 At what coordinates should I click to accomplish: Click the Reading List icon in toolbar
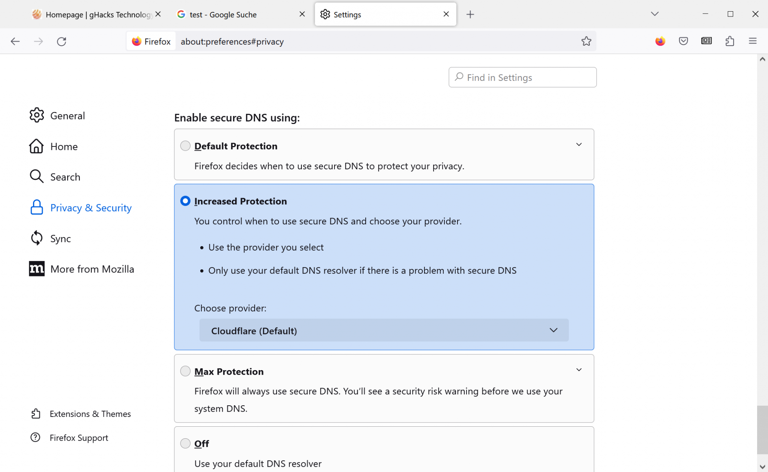pos(706,41)
